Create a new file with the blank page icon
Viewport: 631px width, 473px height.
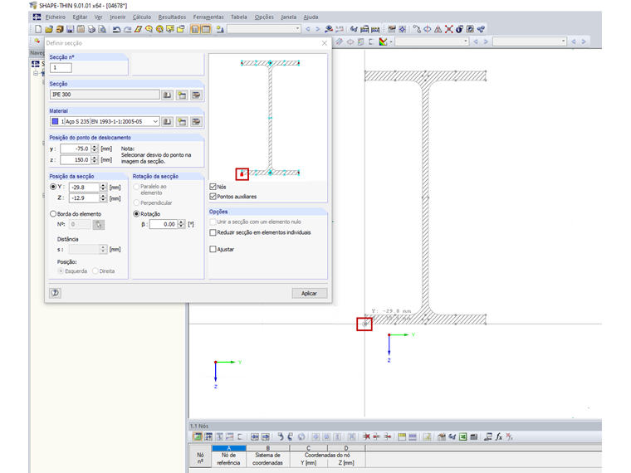(38, 29)
